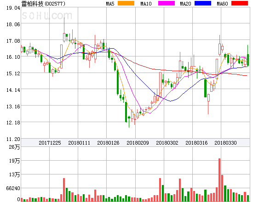Screen dimensions: 276x202
Task: Click the 19.04 price axis label
Action: 13,8
